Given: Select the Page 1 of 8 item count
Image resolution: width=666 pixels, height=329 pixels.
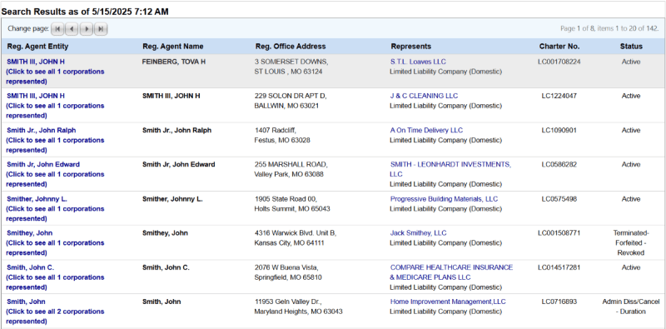Looking at the screenshot, I should 609,28.
